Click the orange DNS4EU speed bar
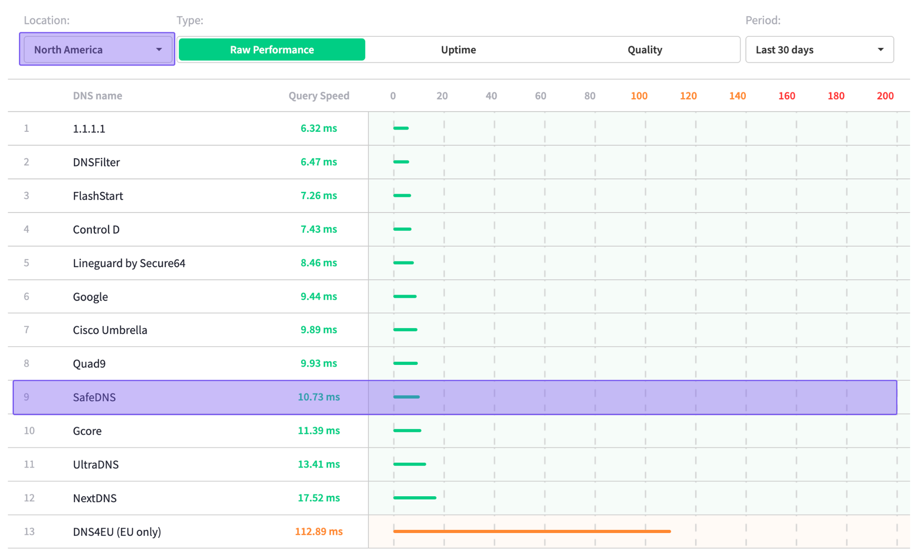The width and height of the screenshot is (918, 555). click(x=532, y=531)
